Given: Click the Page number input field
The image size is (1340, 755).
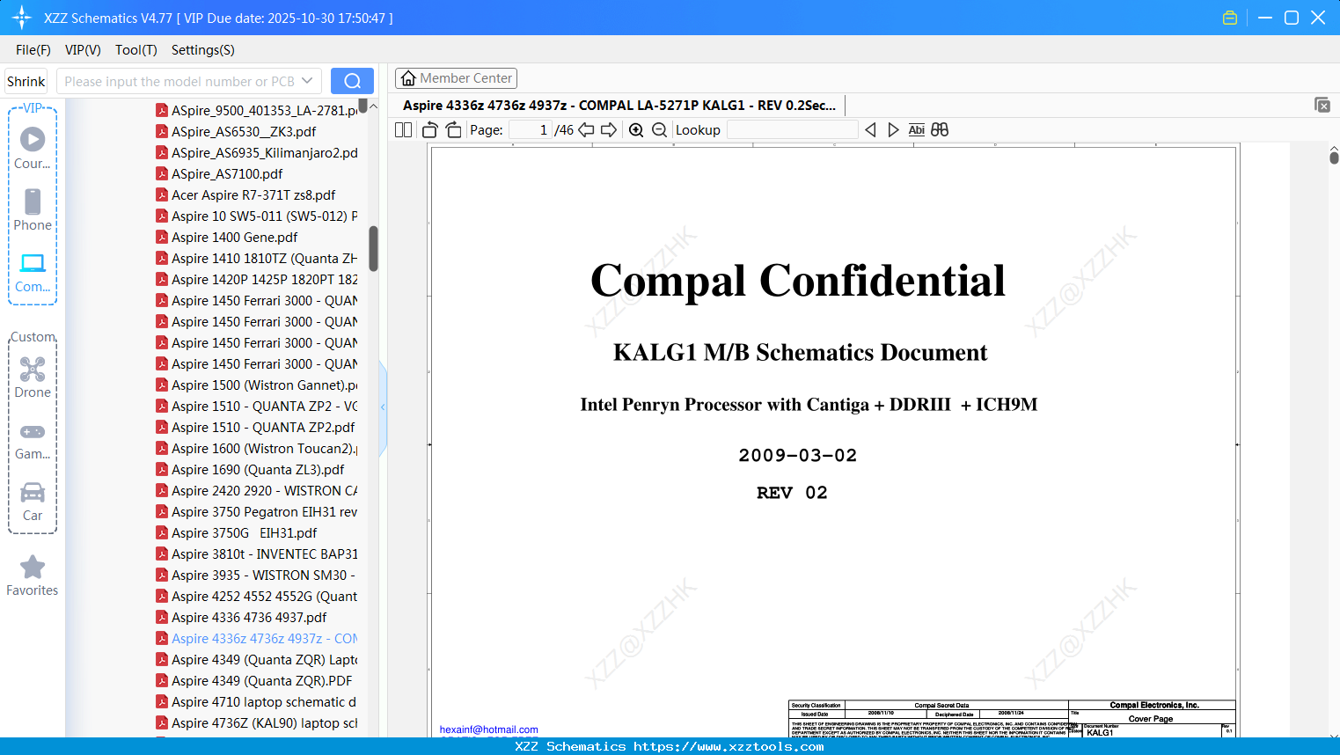Looking at the screenshot, I should coord(530,130).
